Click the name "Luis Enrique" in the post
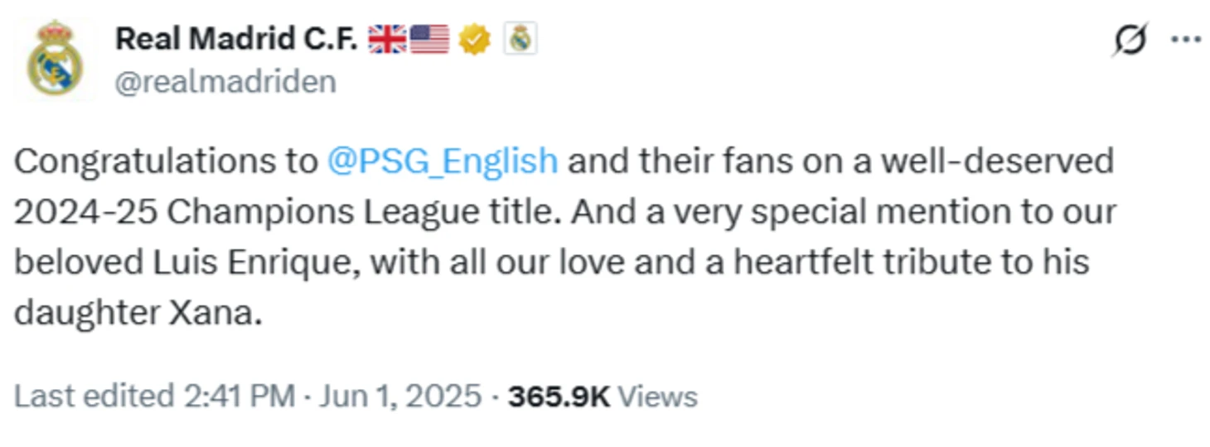The width and height of the screenshot is (1210, 447). [254, 263]
